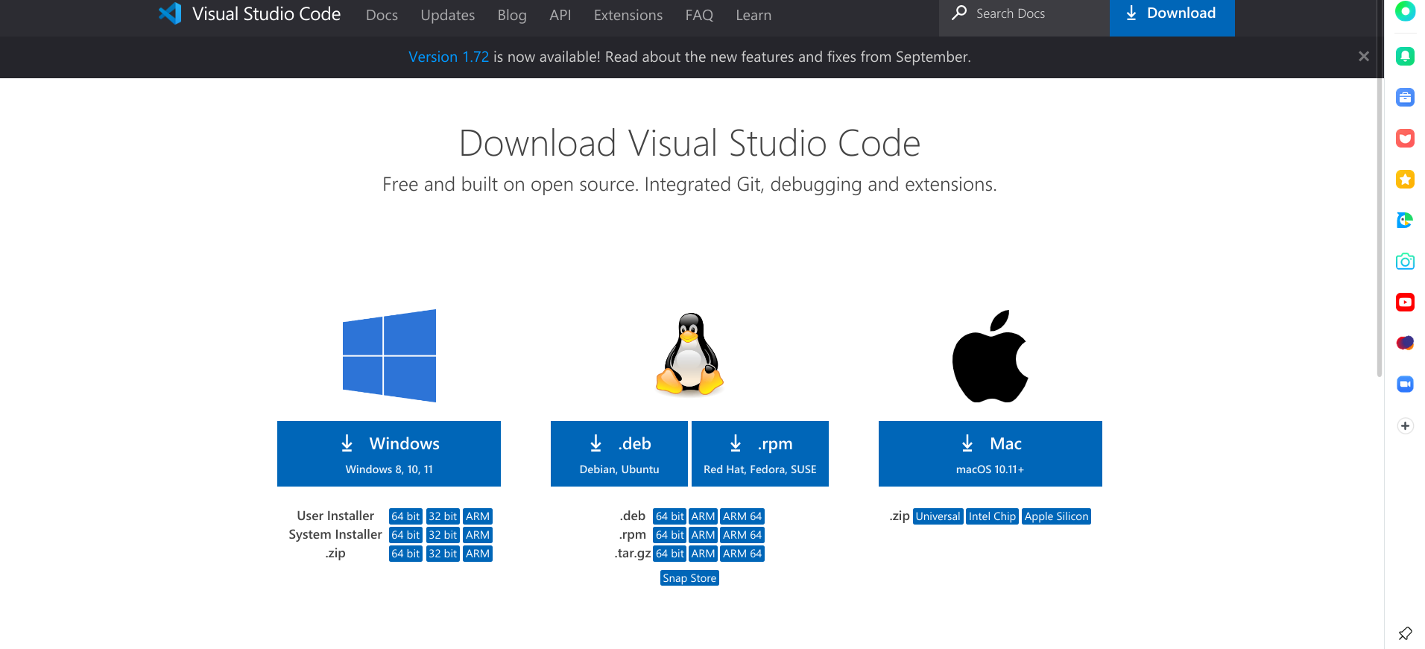Open the red and blue circles sidebar icon
1425x649 pixels.
point(1405,343)
